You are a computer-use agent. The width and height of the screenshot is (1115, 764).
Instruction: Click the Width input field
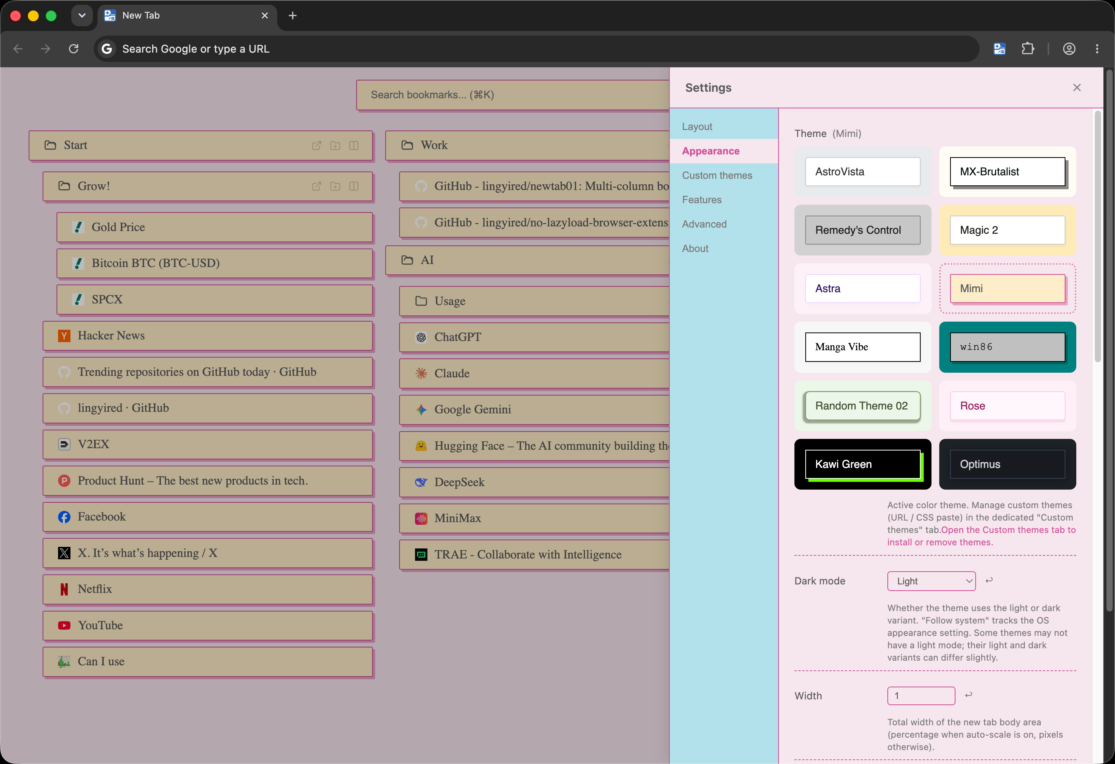coord(921,695)
